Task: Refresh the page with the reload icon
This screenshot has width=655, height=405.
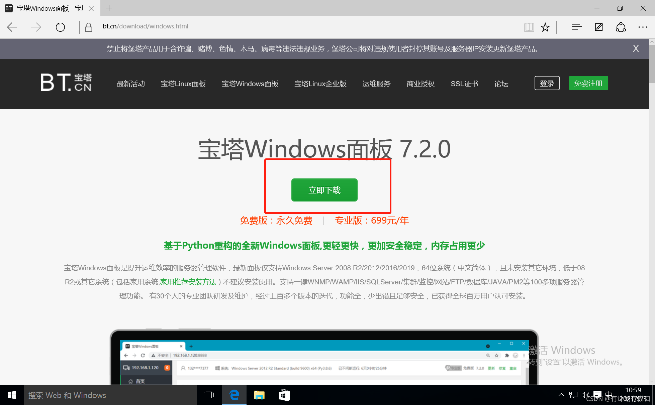Action: pos(60,27)
